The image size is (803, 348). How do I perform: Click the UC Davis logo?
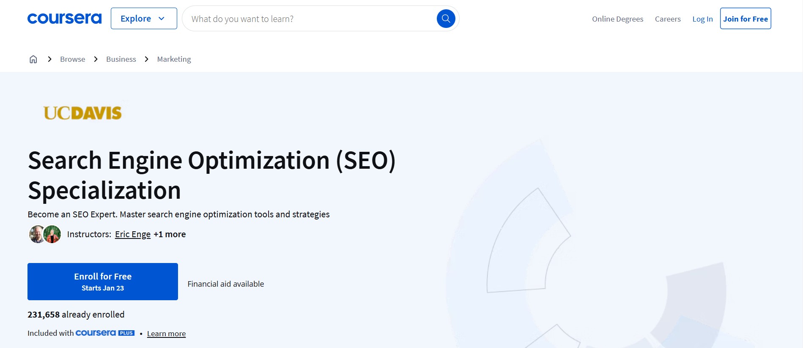[82, 113]
